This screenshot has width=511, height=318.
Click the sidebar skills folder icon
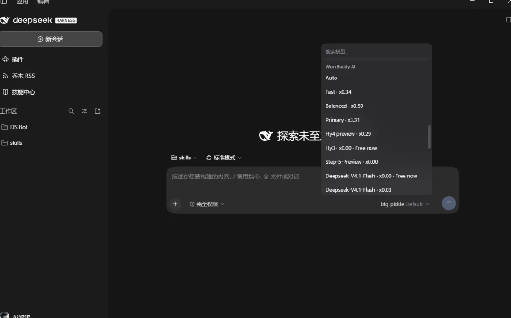tap(5, 143)
